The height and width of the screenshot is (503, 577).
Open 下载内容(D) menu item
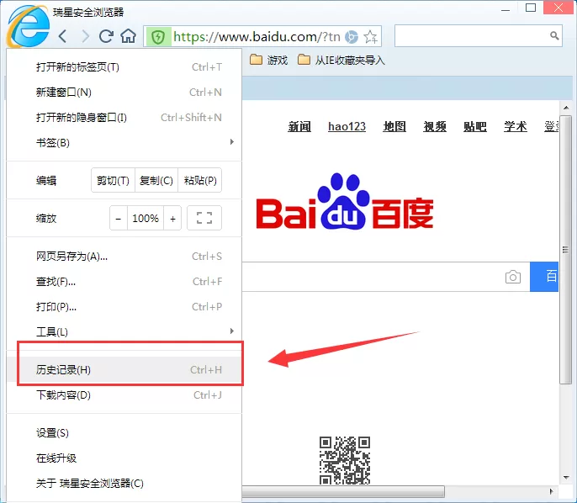[x=124, y=394]
